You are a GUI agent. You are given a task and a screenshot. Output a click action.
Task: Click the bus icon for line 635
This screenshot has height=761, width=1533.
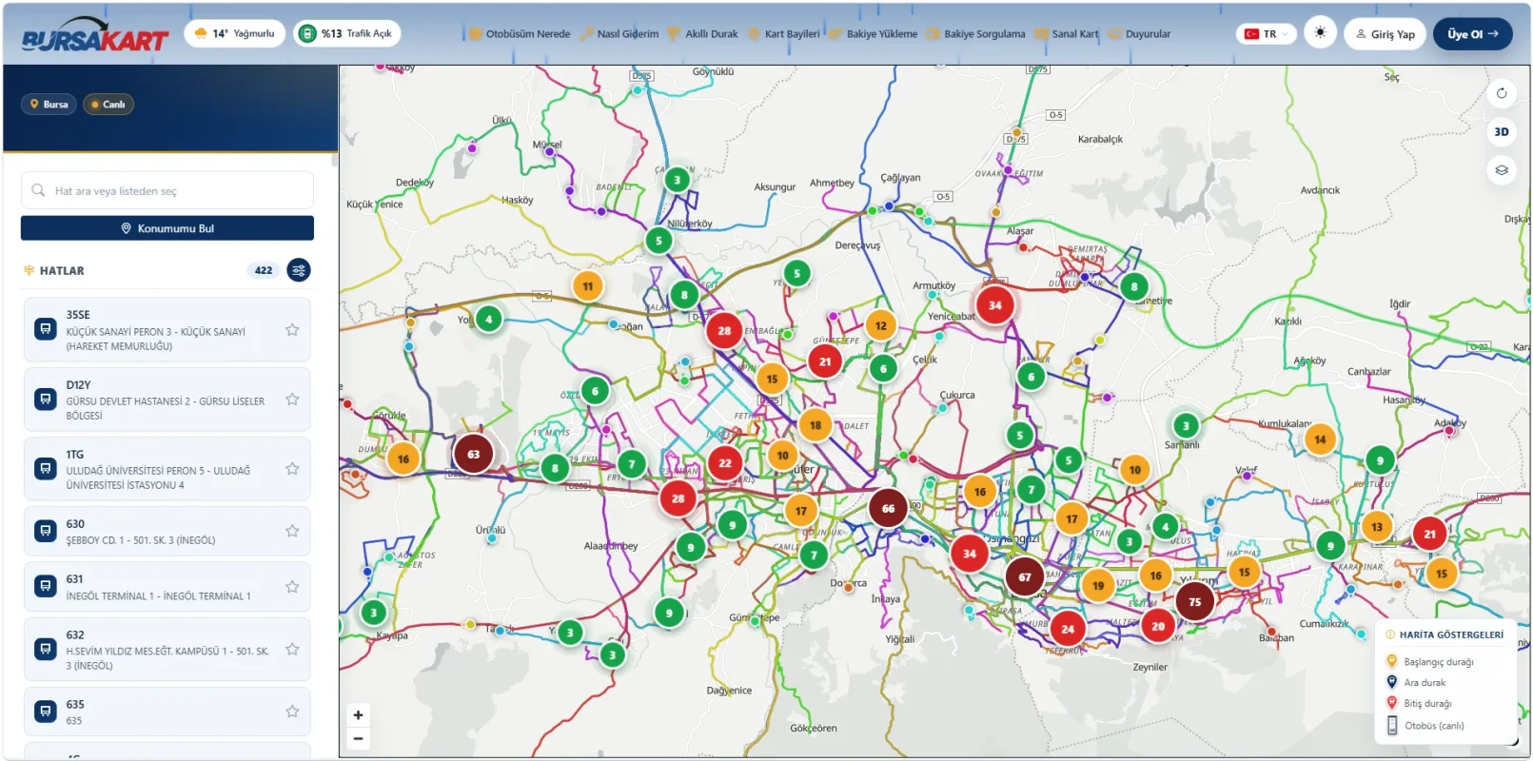click(x=45, y=712)
